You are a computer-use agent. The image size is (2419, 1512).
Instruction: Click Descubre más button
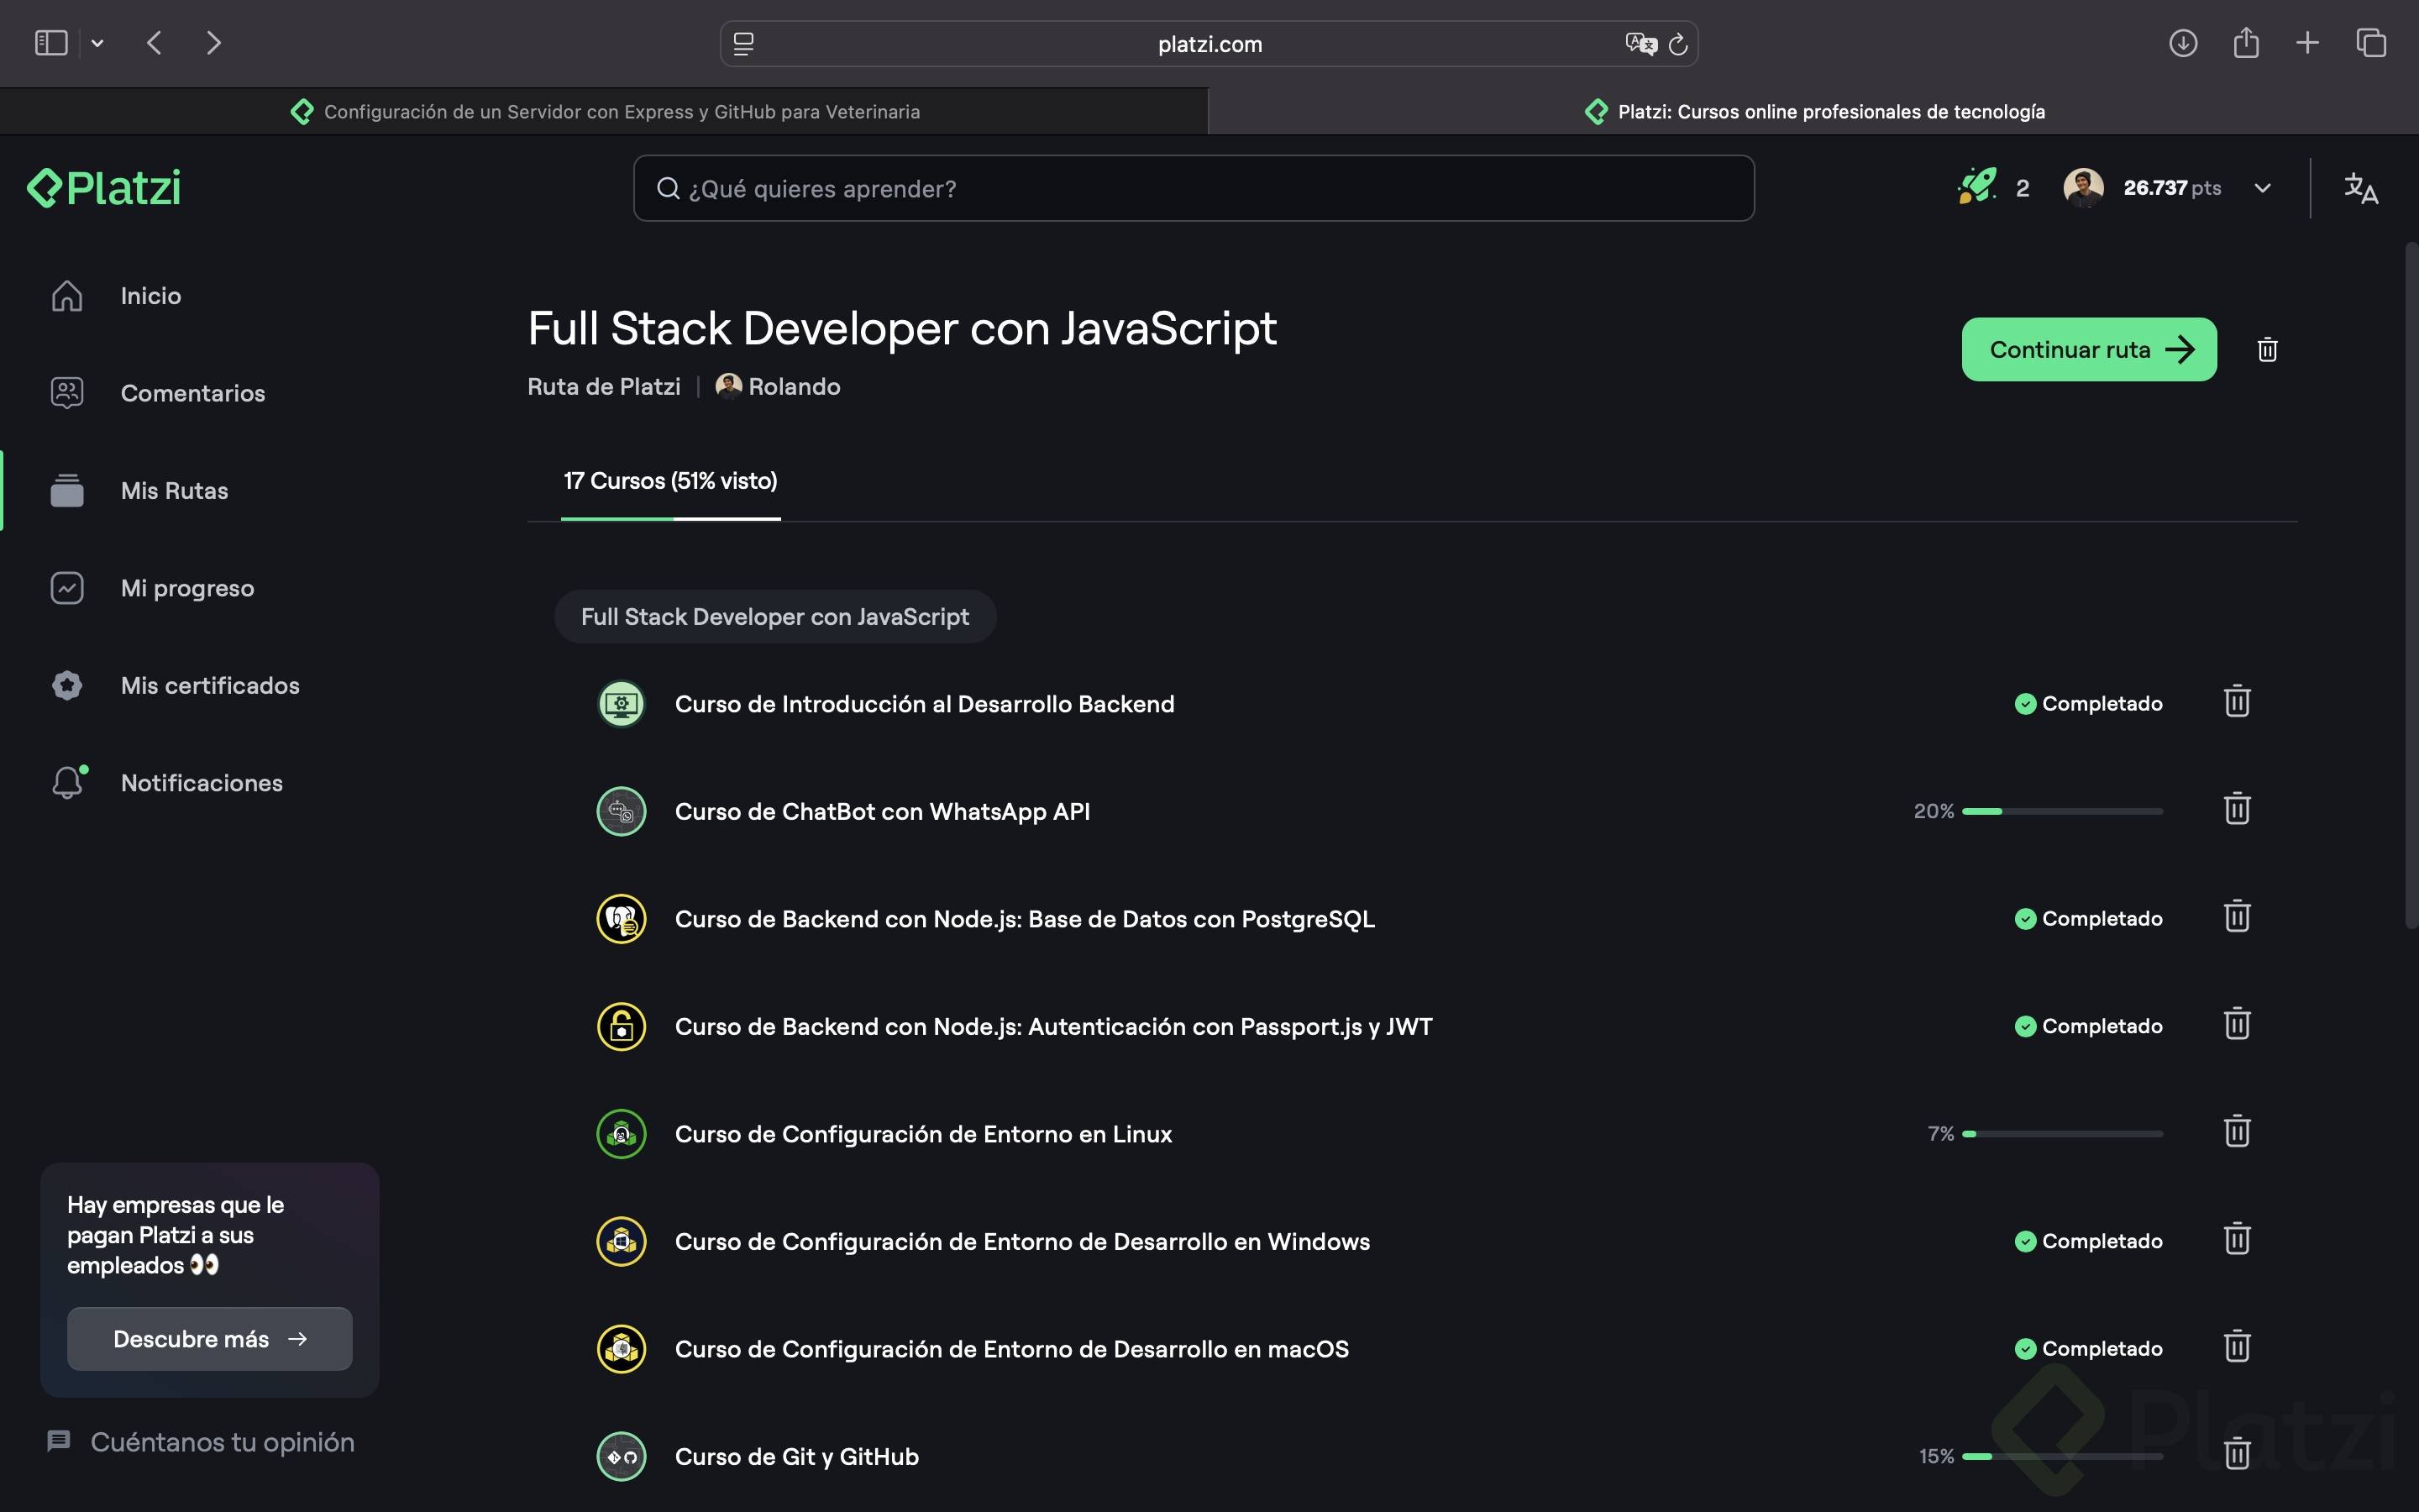[x=209, y=1339]
